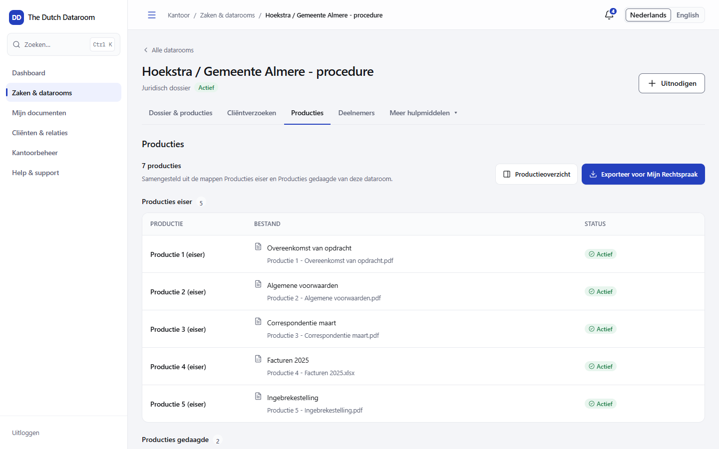719x449 pixels.
Task: Click Uitloggen in sidebar
Action: [x=26, y=433]
